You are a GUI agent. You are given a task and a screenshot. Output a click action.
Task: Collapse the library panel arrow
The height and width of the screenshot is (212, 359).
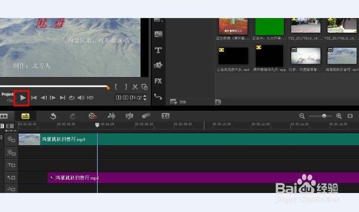tap(218, 102)
